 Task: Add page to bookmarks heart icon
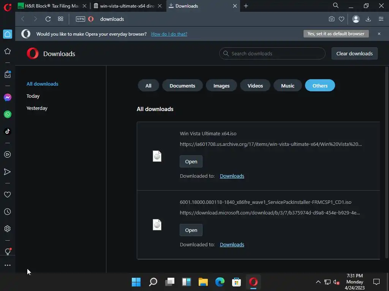click(x=342, y=19)
